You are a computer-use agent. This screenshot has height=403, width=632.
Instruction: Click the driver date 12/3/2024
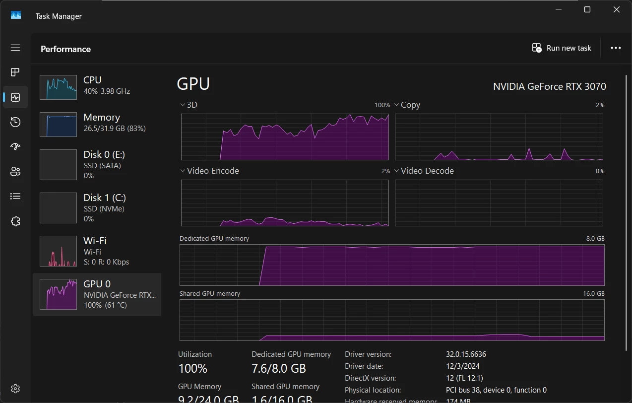click(464, 366)
